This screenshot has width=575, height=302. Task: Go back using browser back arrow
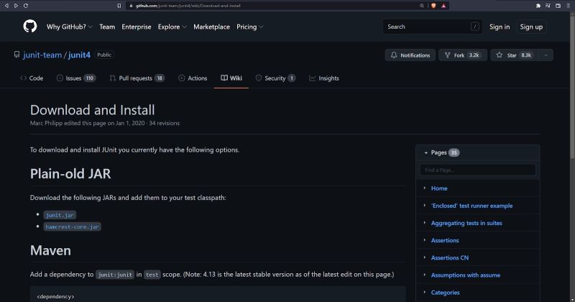point(6,6)
